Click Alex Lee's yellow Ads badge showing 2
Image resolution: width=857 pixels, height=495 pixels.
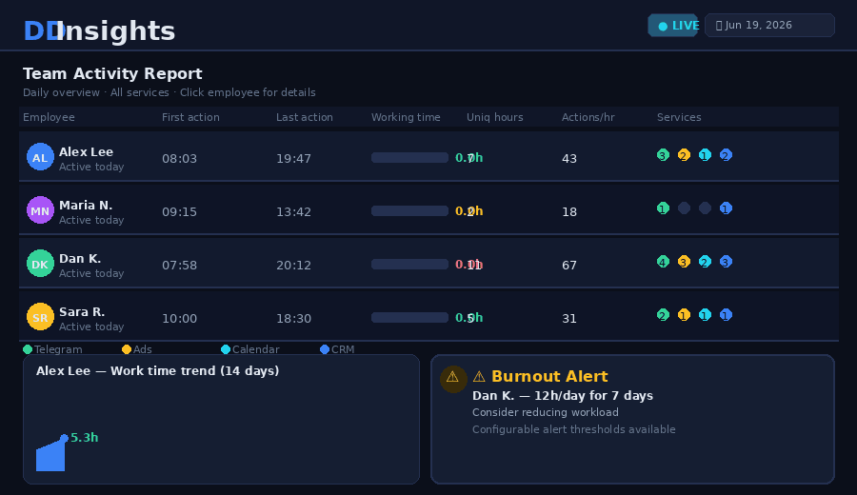684,155
